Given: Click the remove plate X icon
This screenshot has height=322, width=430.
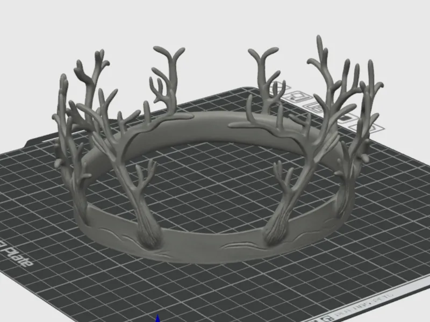Looking at the screenshot, I should coord(281,87).
